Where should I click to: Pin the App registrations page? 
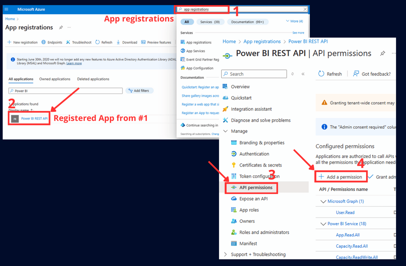(x=61, y=28)
